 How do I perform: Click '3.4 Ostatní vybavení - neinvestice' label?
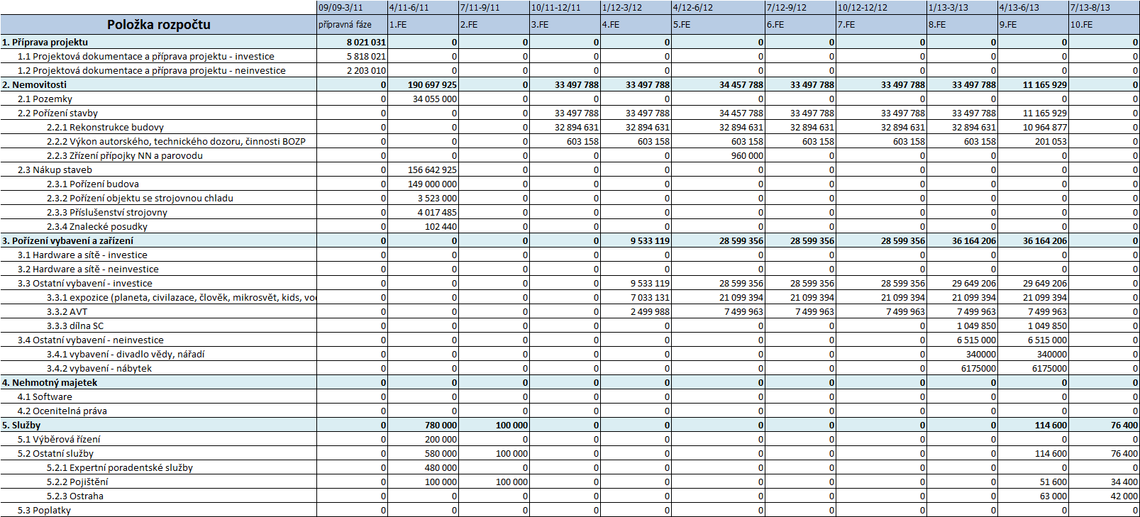point(91,340)
